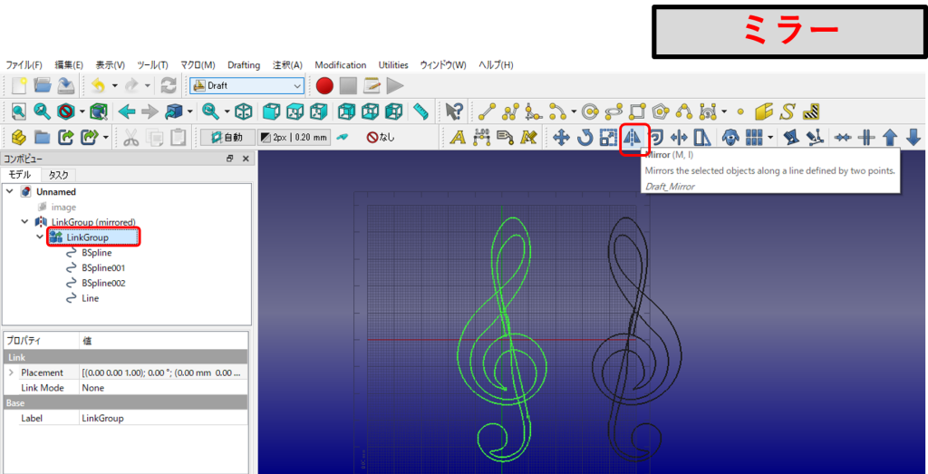Click the Draft Text tool icon
The height and width of the screenshot is (474, 928).
point(458,138)
